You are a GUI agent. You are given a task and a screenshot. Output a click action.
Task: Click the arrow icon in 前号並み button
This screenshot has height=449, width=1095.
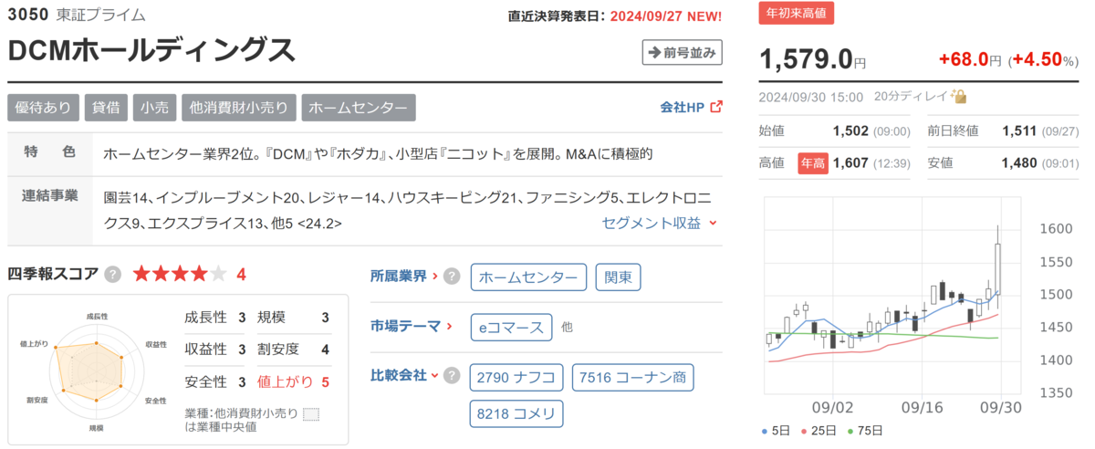click(x=653, y=52)
